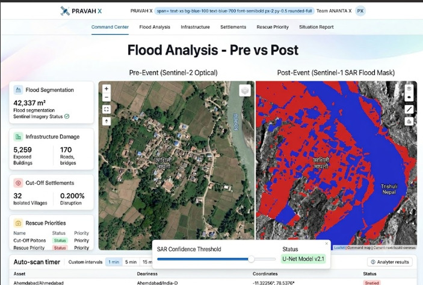Zoom out on the Pre-Event map
Screen dimensions: 423x285
107,97
